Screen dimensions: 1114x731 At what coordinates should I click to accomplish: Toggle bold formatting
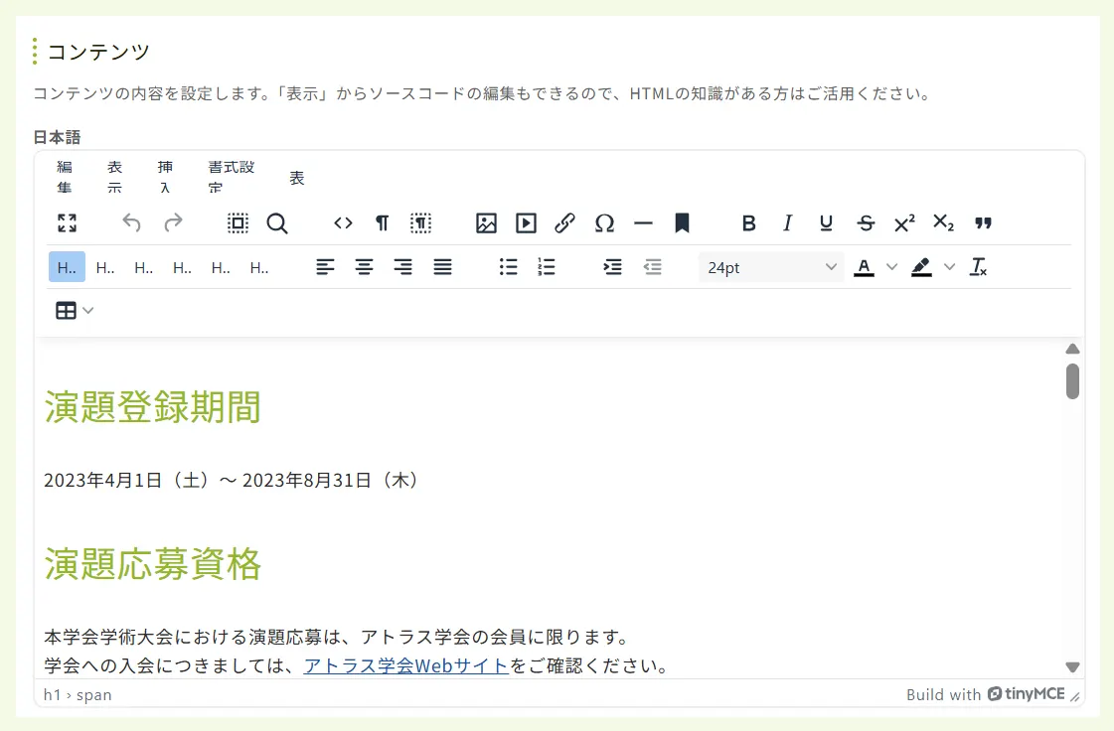click(x=748, y=223)
